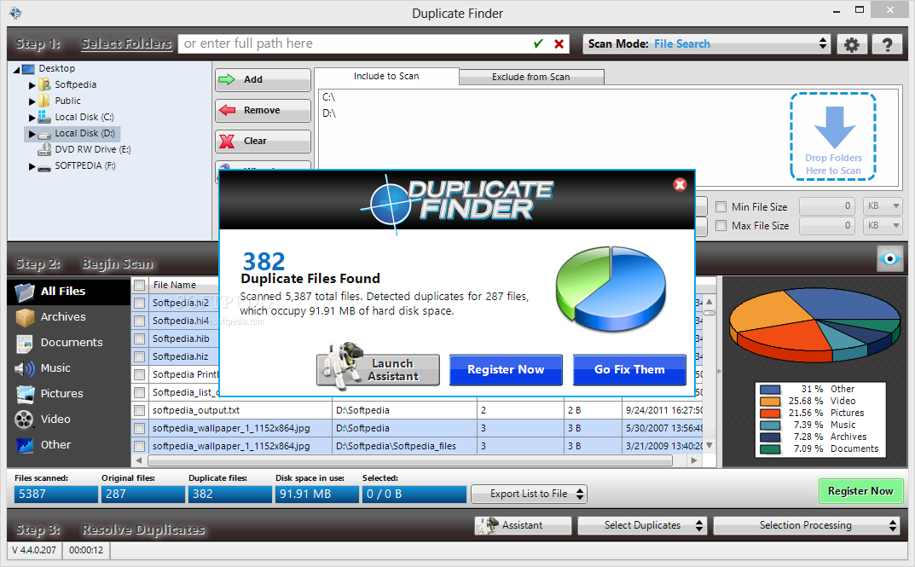Open settings with the gear icon
Screen dimensions: 915x567
pyautogui.click(x=851, y=44)
